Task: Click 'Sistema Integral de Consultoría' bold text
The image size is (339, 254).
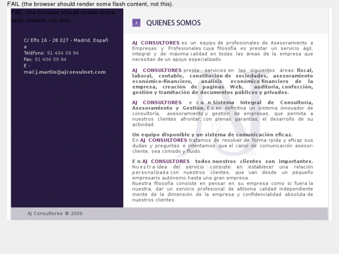Action: coord(263,103)
